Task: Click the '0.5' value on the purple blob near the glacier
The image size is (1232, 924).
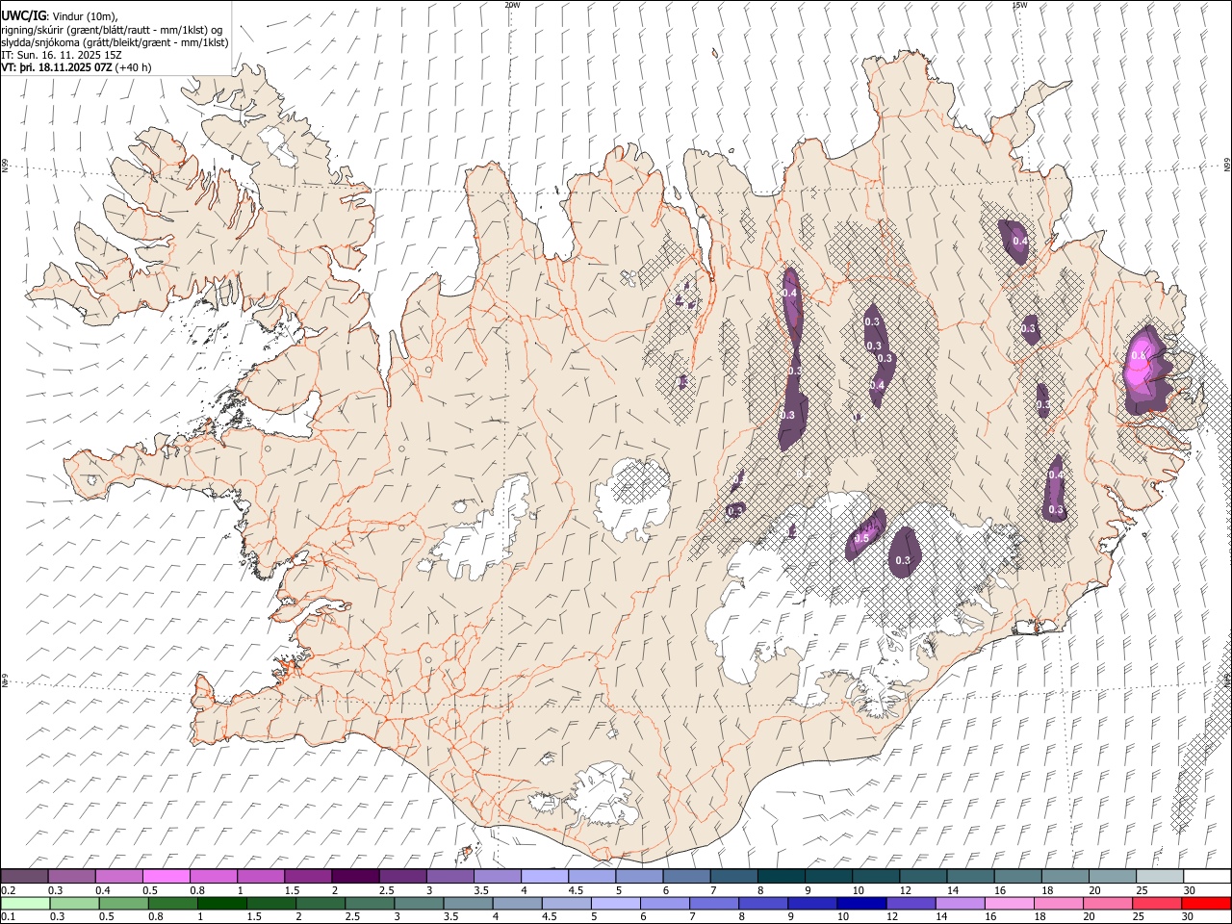Action: (861, 538)
